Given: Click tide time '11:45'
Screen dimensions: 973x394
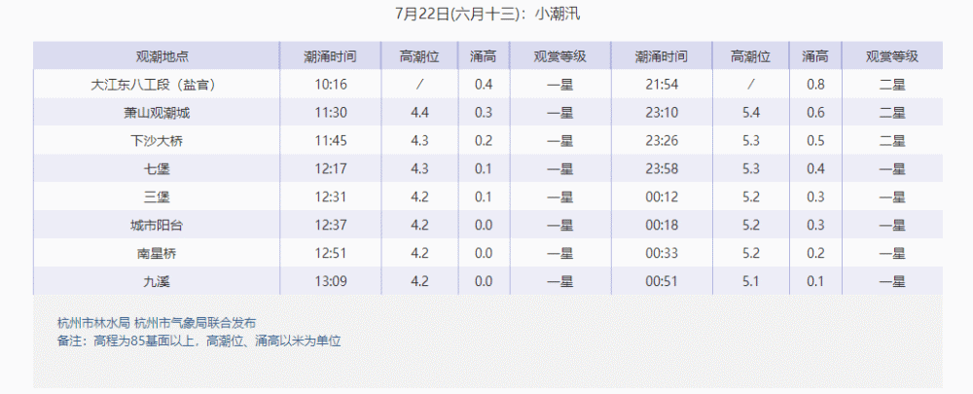Looking at the screenshot, I should click(331, 141).
